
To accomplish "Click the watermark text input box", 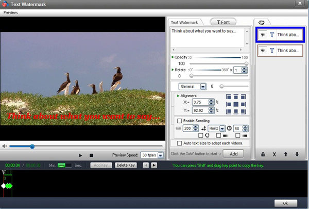I will pos(208,38).
